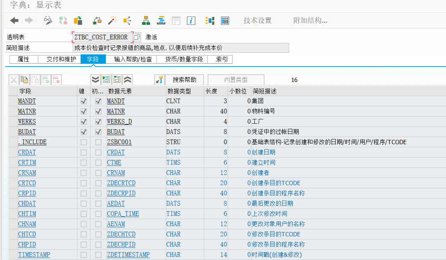Click the Paste clipboard icon
This screenshot has height=260, width=446.
[35, 80]
